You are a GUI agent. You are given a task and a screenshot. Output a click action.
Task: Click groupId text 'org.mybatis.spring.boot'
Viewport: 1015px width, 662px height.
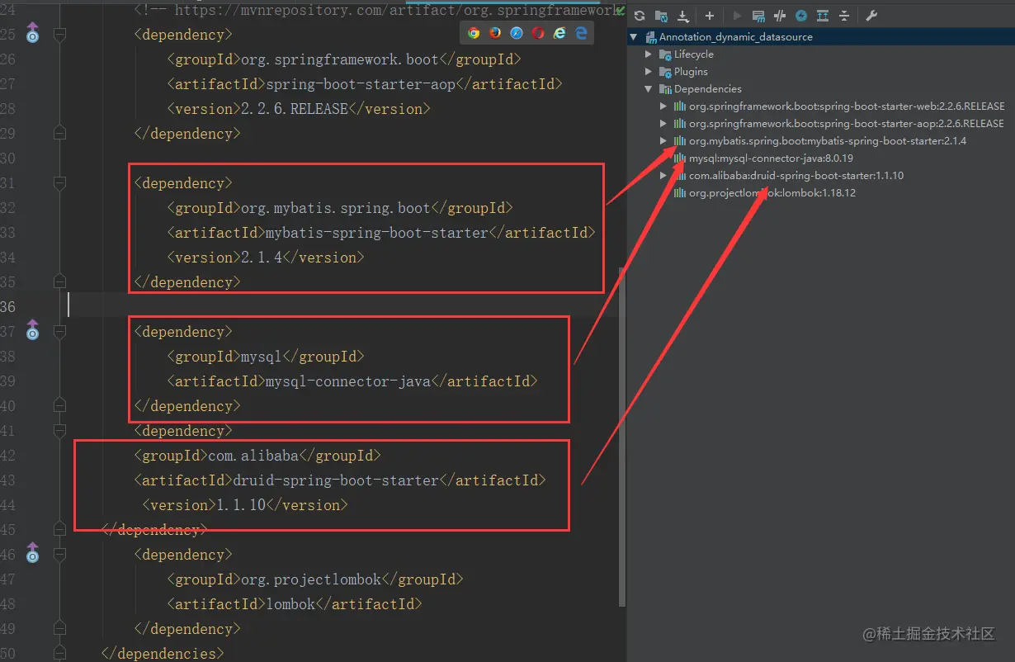click(x=336, y=208)
